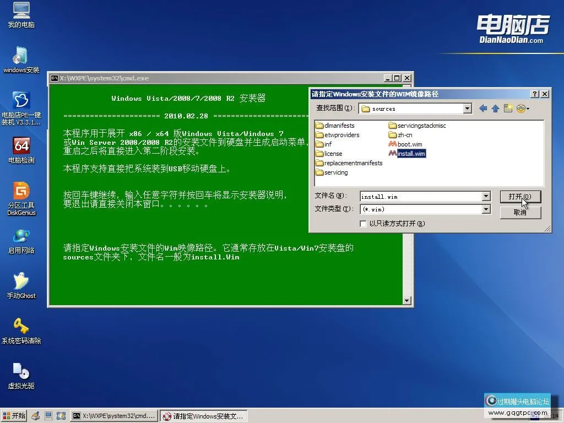Click the Up One Level folder icon
Image resolution: width=564 pixels, height=423 pixels.
[x=497, y=108]
